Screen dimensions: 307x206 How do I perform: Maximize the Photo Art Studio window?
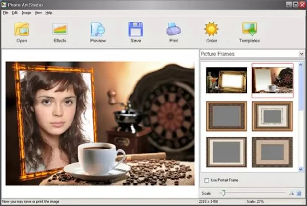click(295, 5)
